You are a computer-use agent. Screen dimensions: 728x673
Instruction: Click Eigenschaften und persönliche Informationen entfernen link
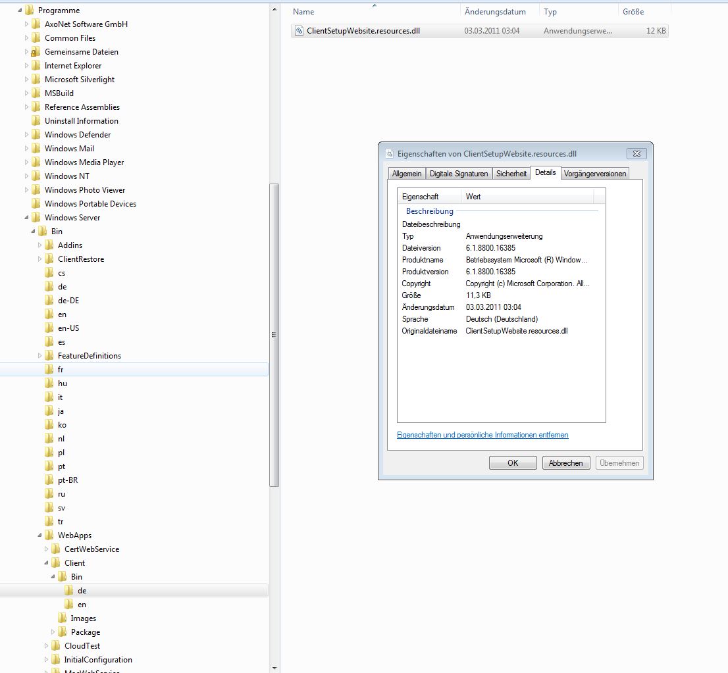pyautogui.click(x=482, y=435)
